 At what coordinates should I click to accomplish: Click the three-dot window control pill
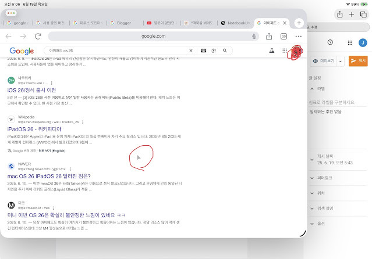click(x=11, y=13)
